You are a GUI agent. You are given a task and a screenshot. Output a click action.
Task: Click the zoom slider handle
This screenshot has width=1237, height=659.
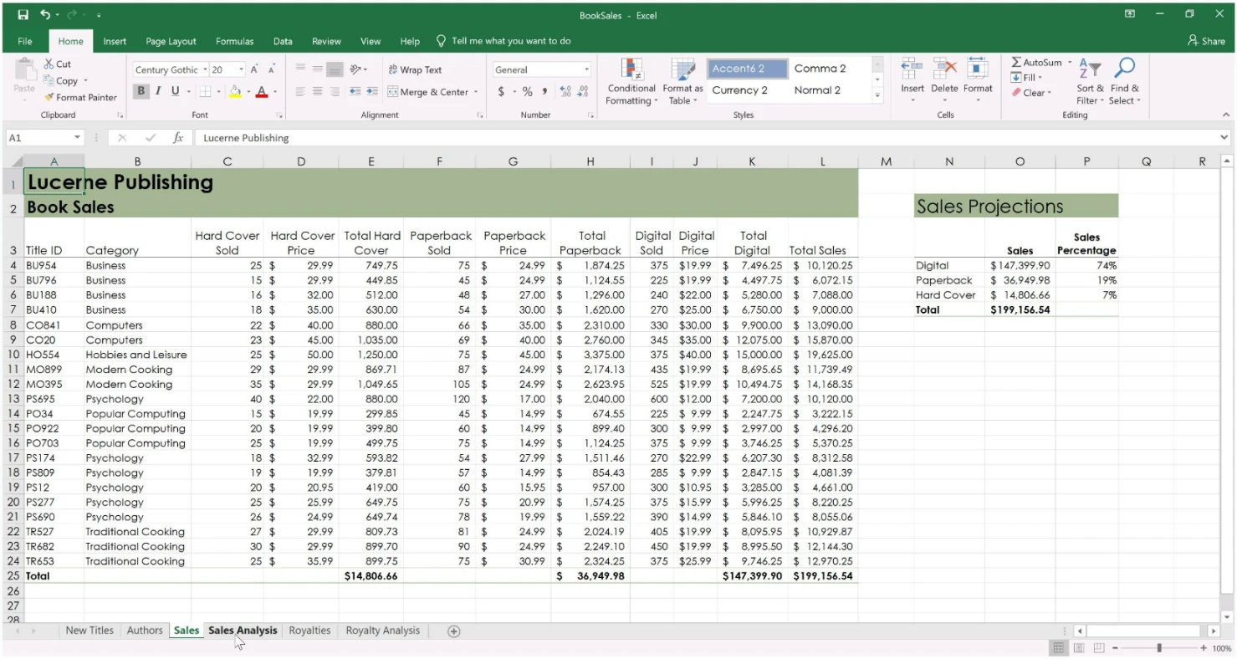(1158, 648)
